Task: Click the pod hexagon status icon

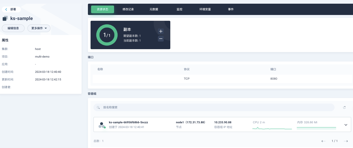Action: coord(102,125)
